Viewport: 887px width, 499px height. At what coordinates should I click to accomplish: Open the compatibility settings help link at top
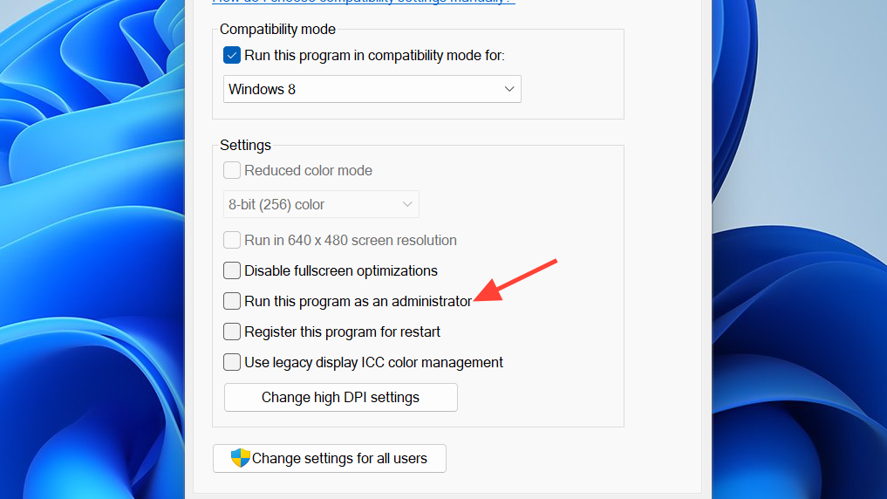pos(363,2)
